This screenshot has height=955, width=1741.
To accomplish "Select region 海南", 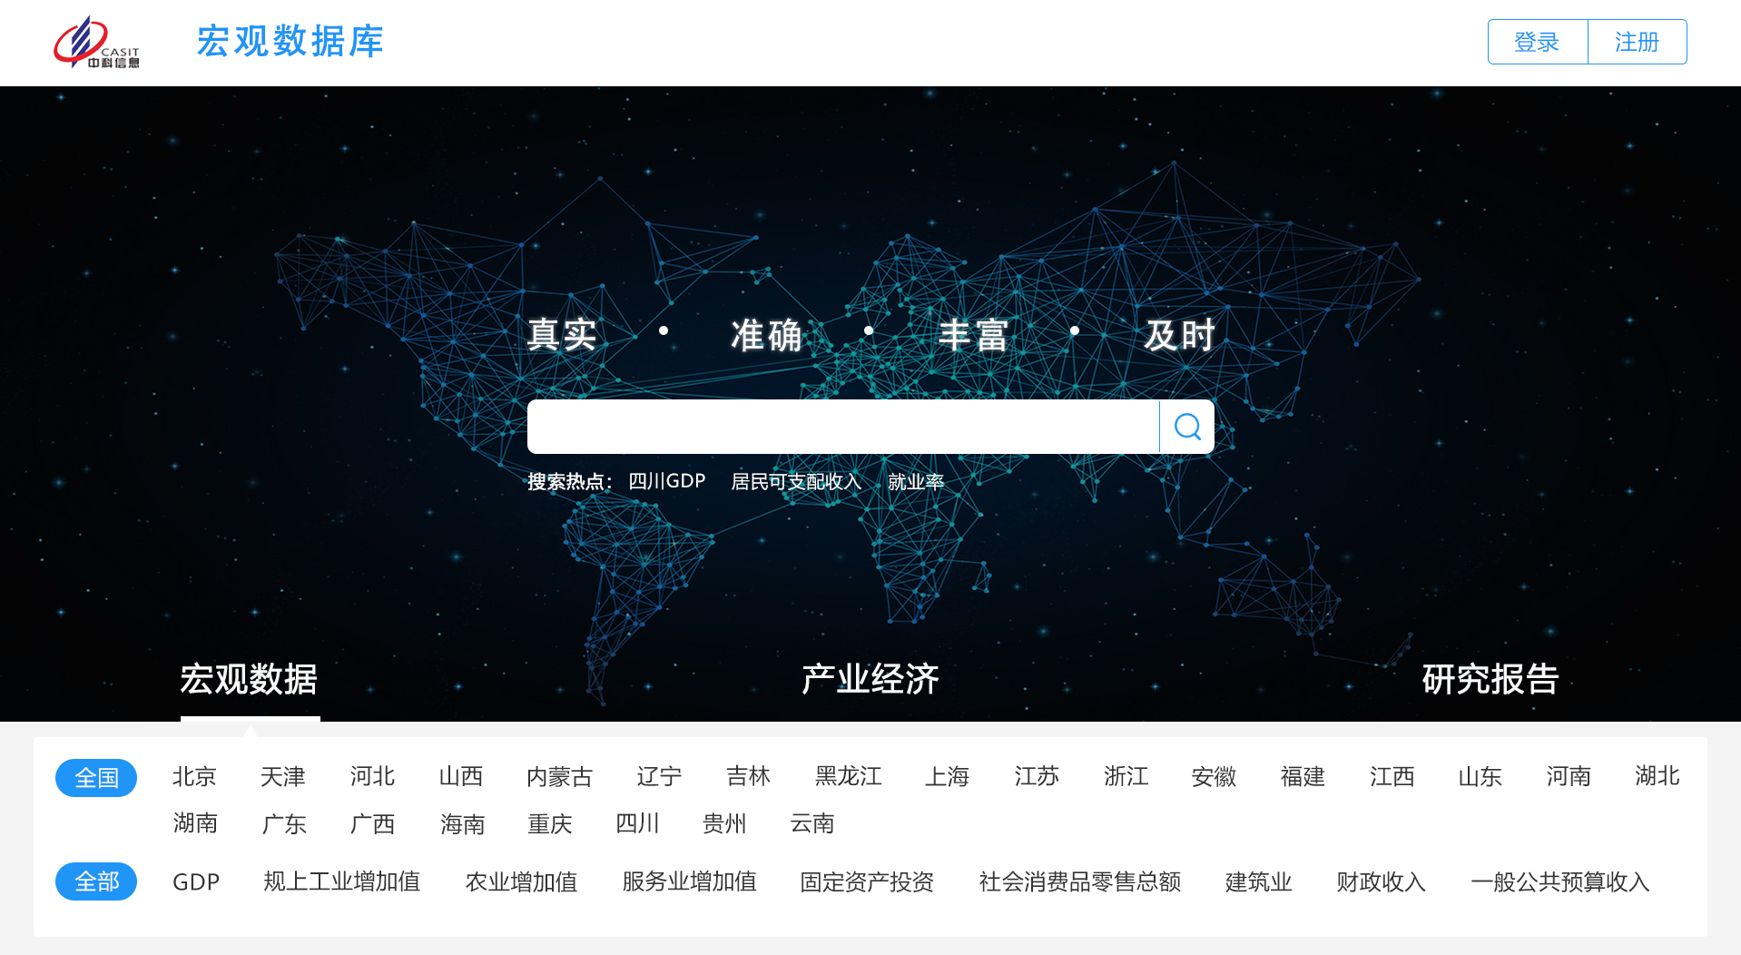I will point(462,824).
